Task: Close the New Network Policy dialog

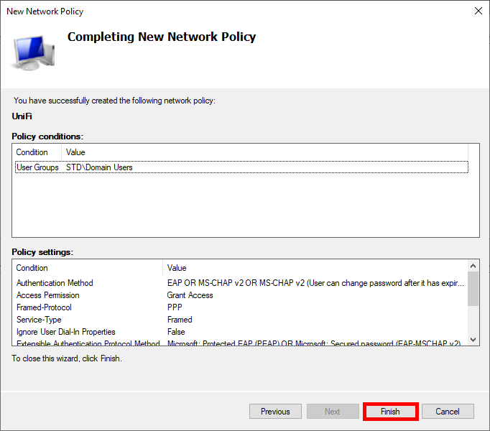Action: click(x=479, y=11)
